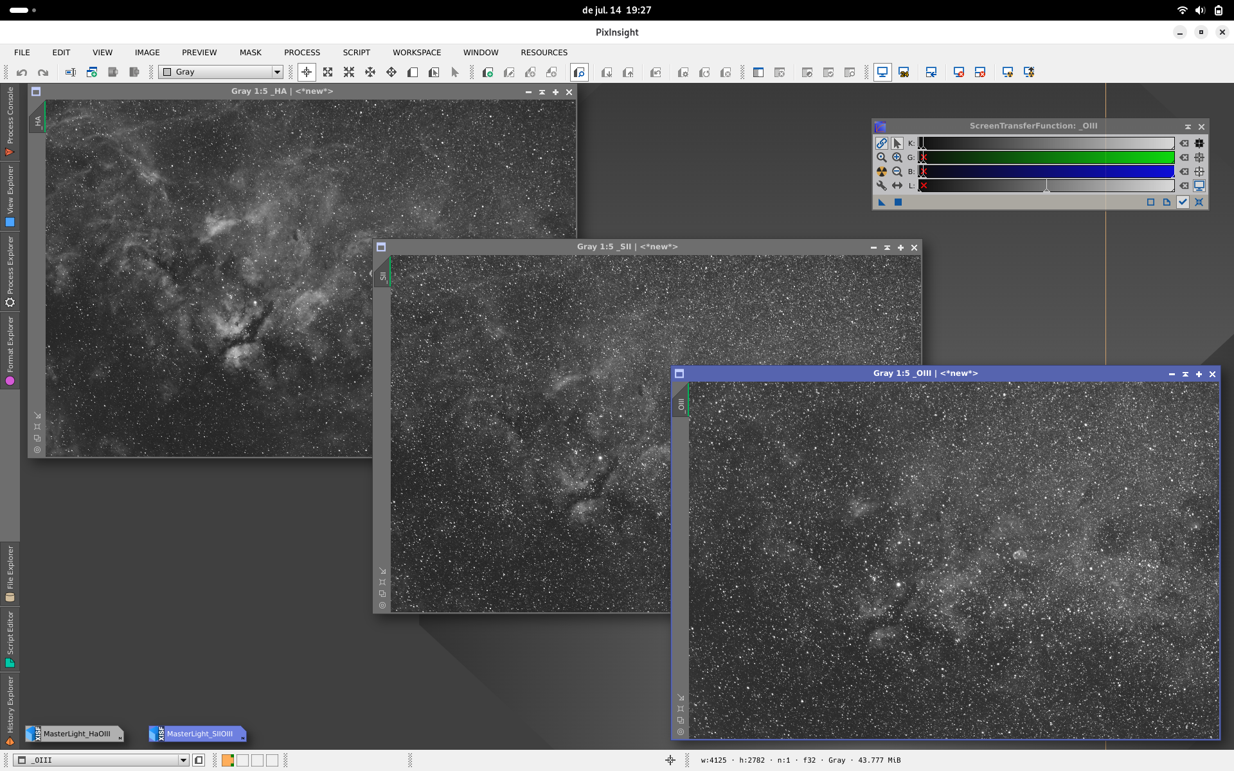
Task: Open the PROCESS menu
Action: 302,53
